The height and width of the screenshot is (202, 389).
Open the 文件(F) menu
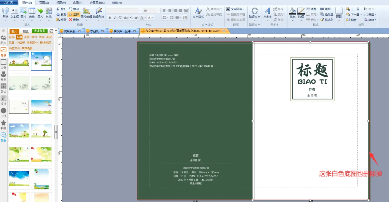point(9,3)
